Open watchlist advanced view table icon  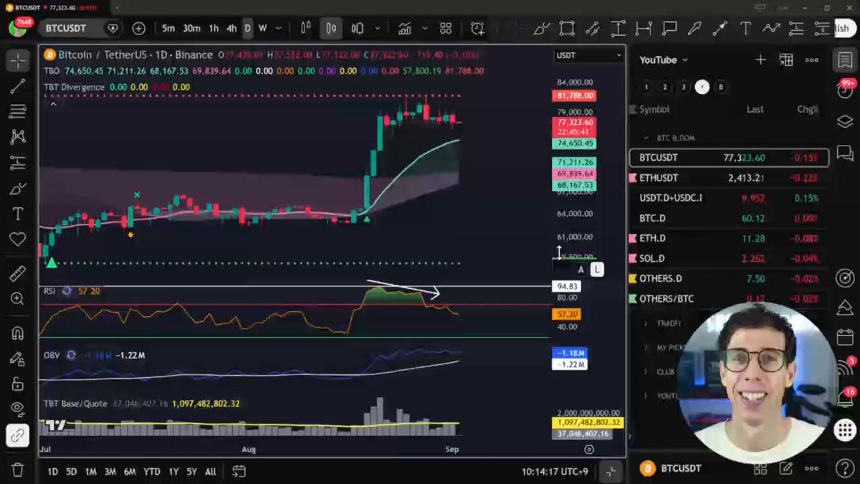tap(786, 60)
